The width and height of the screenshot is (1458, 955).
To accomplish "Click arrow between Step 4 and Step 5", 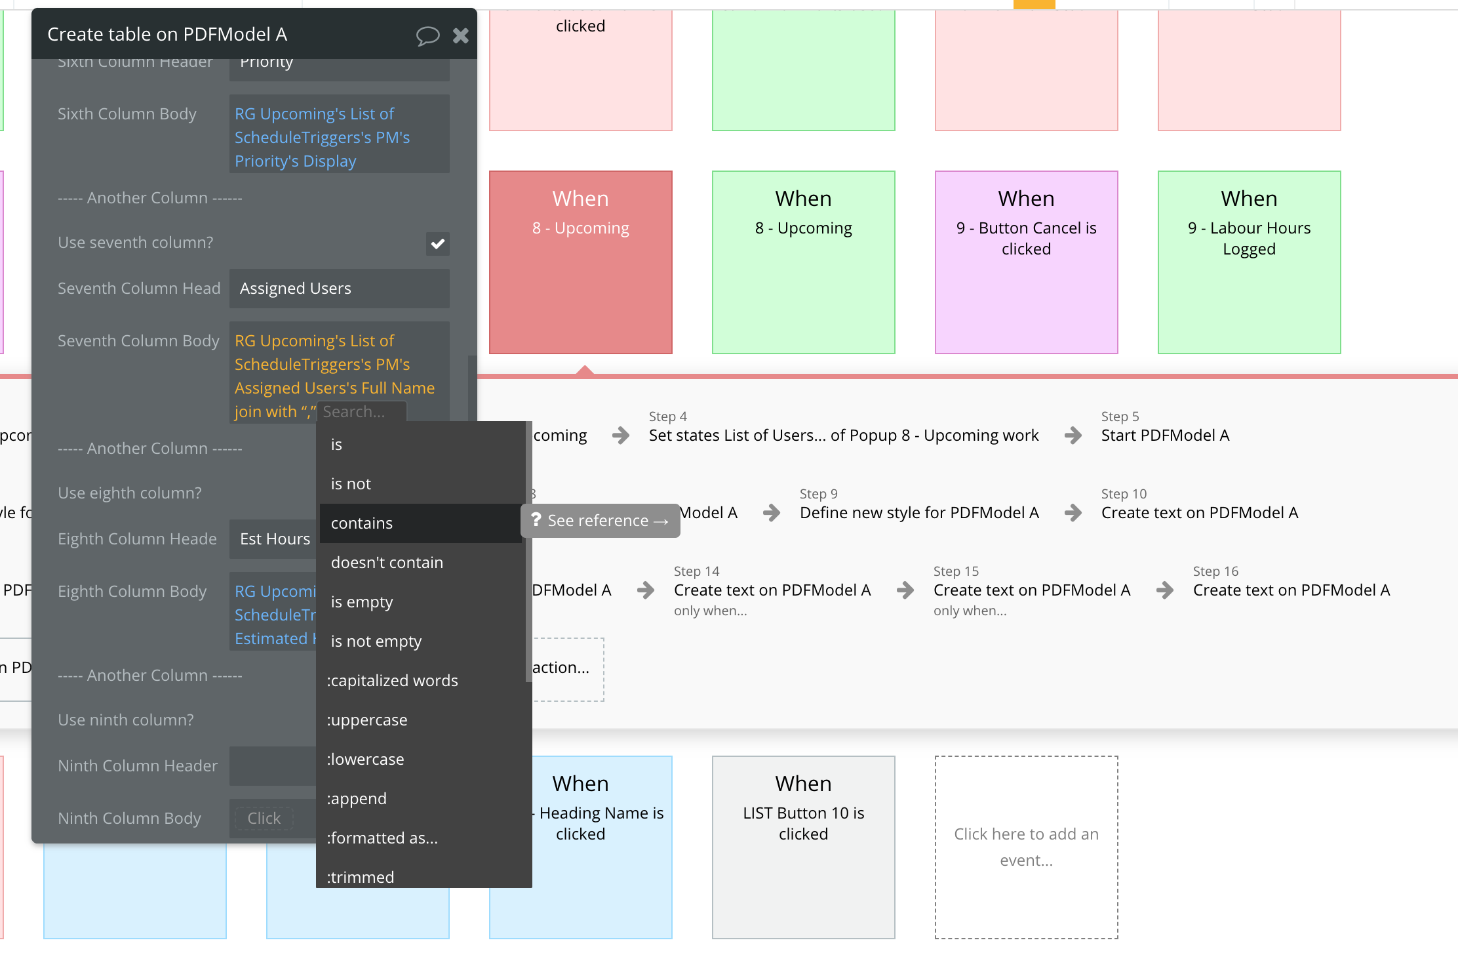I will (x=1073, y=436).
